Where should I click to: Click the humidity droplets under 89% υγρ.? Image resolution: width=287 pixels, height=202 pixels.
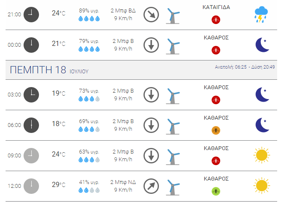click(x=89, y=18)
